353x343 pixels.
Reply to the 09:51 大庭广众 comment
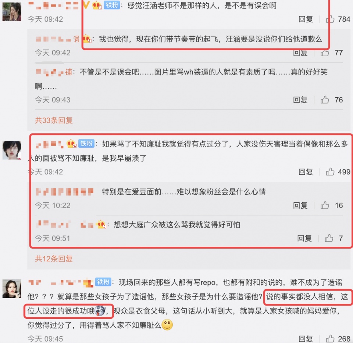[304, 238]
